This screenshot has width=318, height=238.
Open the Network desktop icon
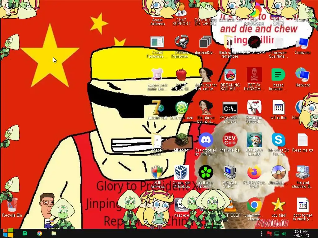coord(302,77)
